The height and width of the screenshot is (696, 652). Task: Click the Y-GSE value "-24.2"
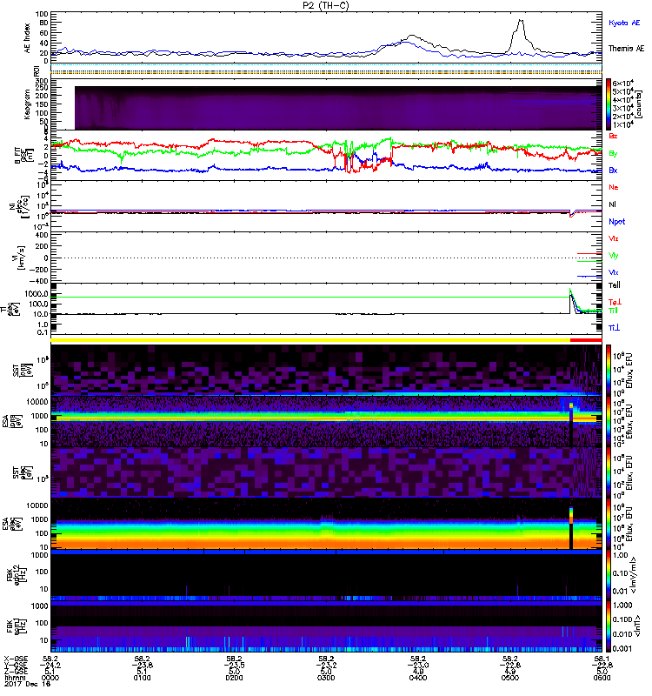coord(50,666)
